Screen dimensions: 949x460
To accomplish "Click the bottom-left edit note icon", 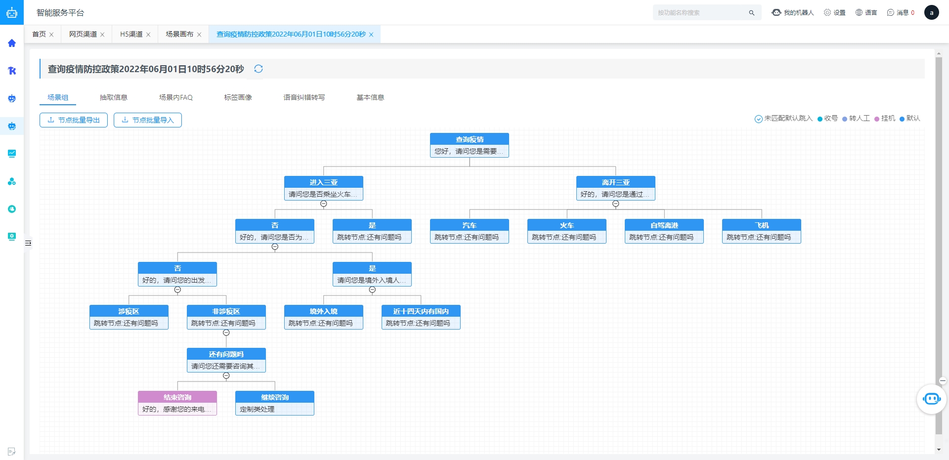I will tap(12, 451).
